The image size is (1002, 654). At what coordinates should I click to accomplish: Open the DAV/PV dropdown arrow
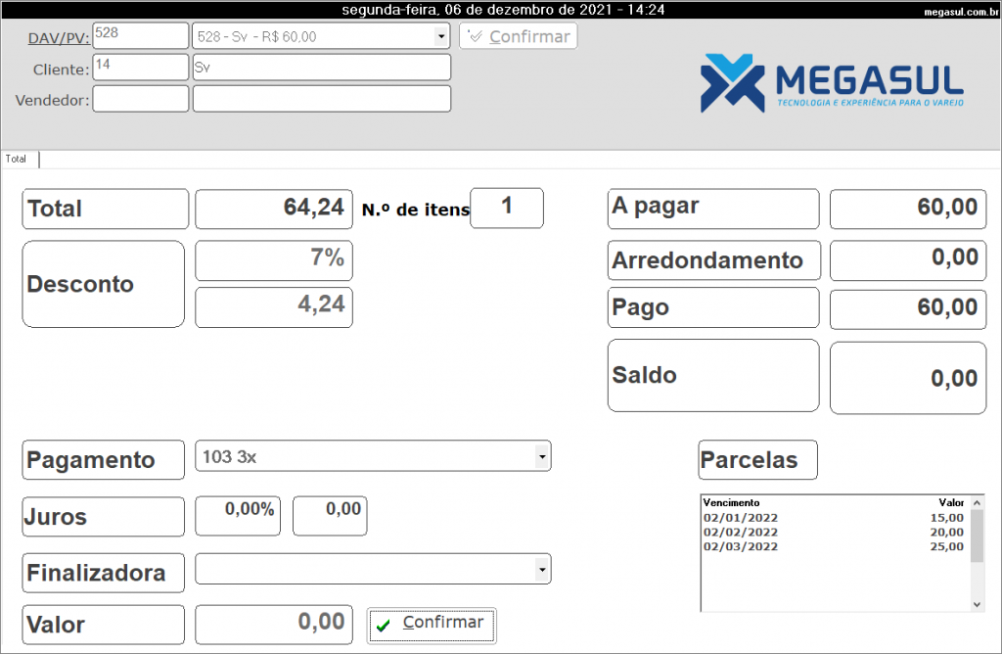[440, 36]
